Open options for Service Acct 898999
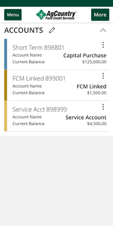113x226 pixels. [103, 107]
